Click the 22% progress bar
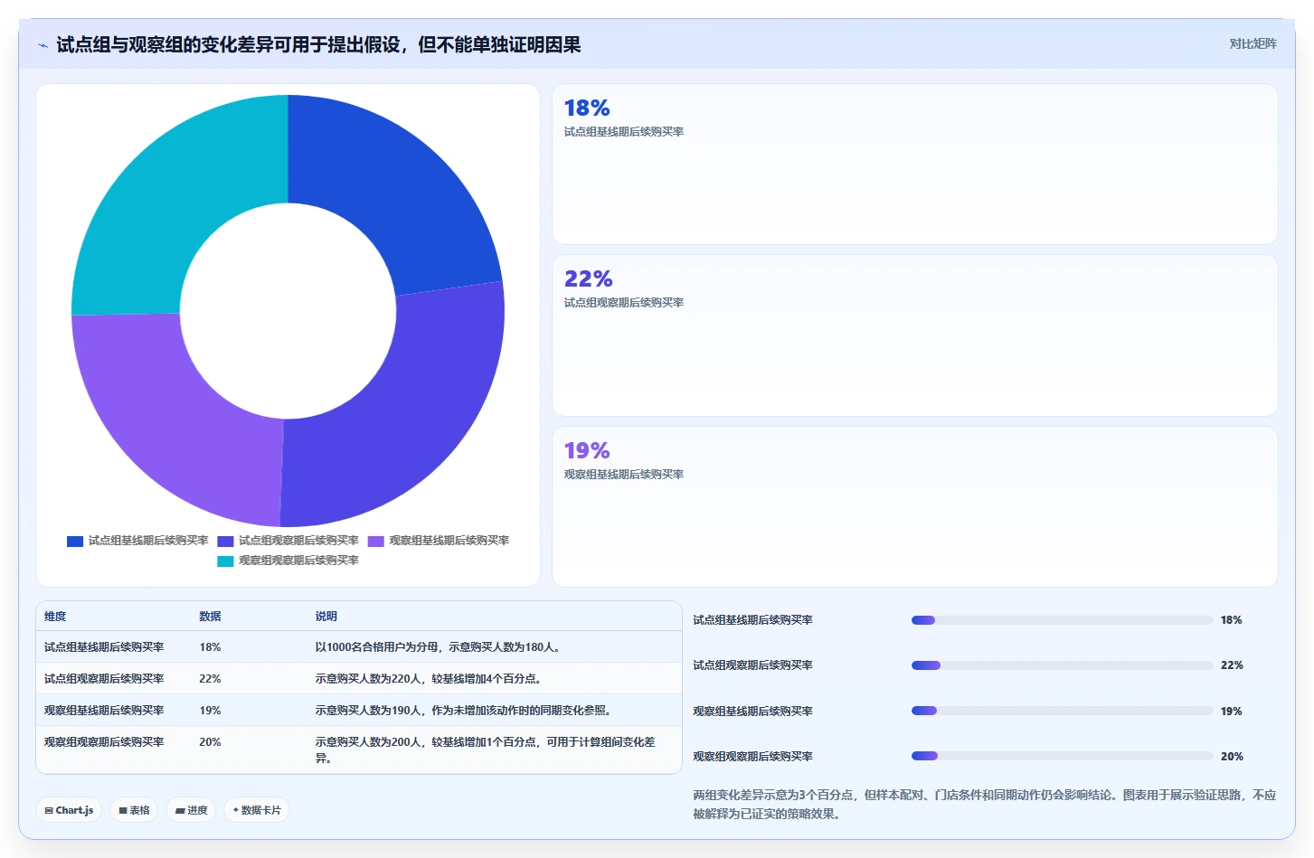Viewport: 1314px width, 858px height. click(x=1062, y=665)
